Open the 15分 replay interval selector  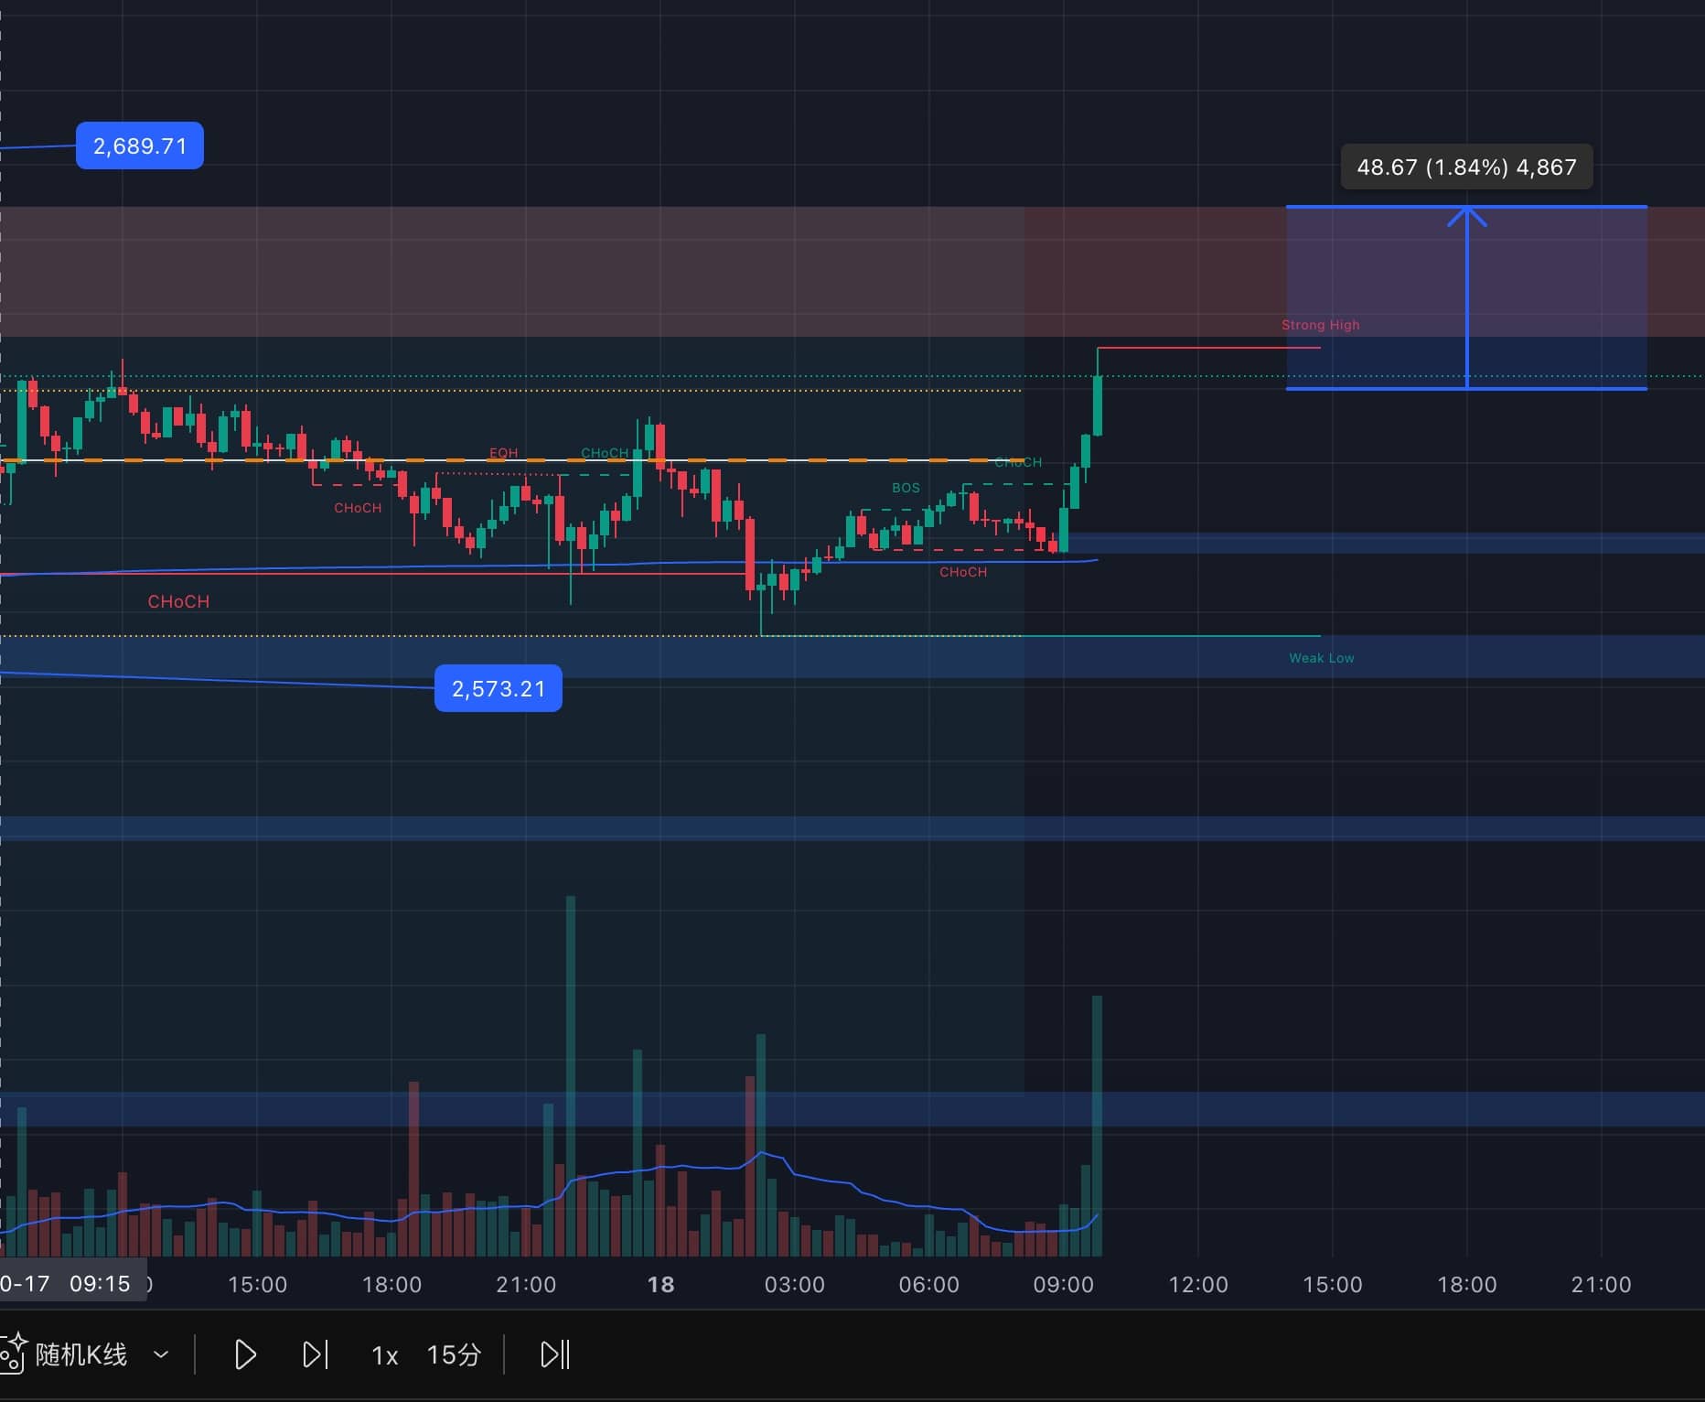[x=454, y=1355]
